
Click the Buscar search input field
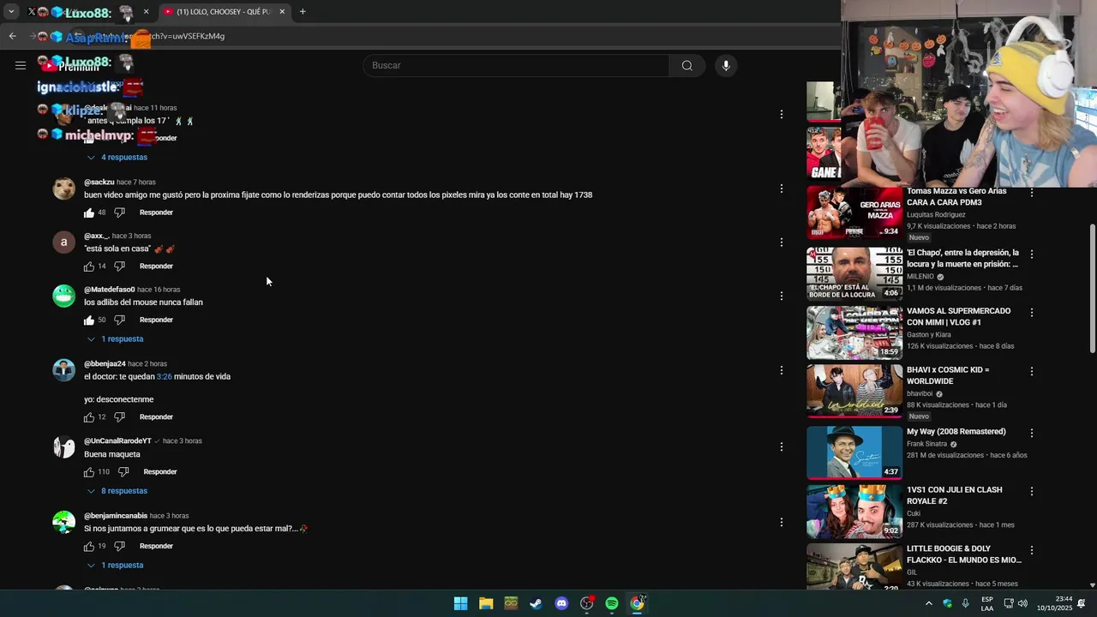point(517,65)
